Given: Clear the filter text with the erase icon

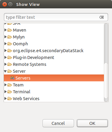Looking at the screenshot, I should (x=102, y=17).
